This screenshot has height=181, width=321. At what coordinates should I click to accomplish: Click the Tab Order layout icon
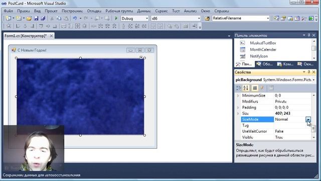coord(194,26)
